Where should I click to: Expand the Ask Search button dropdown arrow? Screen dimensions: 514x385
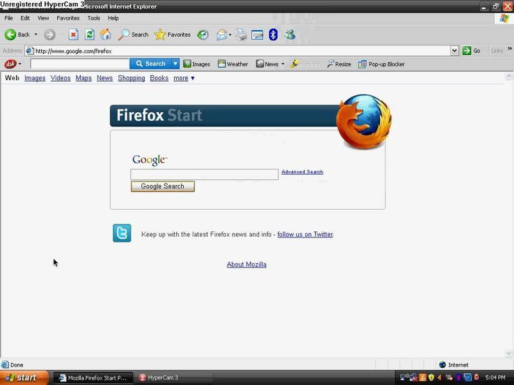(175, 64)
